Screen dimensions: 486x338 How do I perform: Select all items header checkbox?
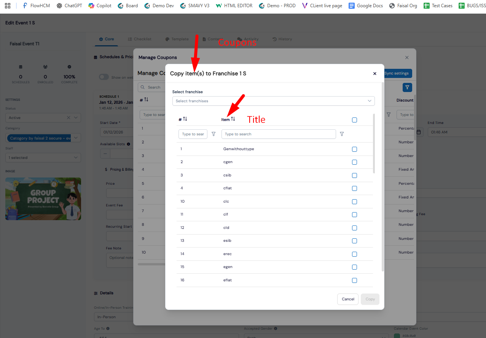(355, 120)
